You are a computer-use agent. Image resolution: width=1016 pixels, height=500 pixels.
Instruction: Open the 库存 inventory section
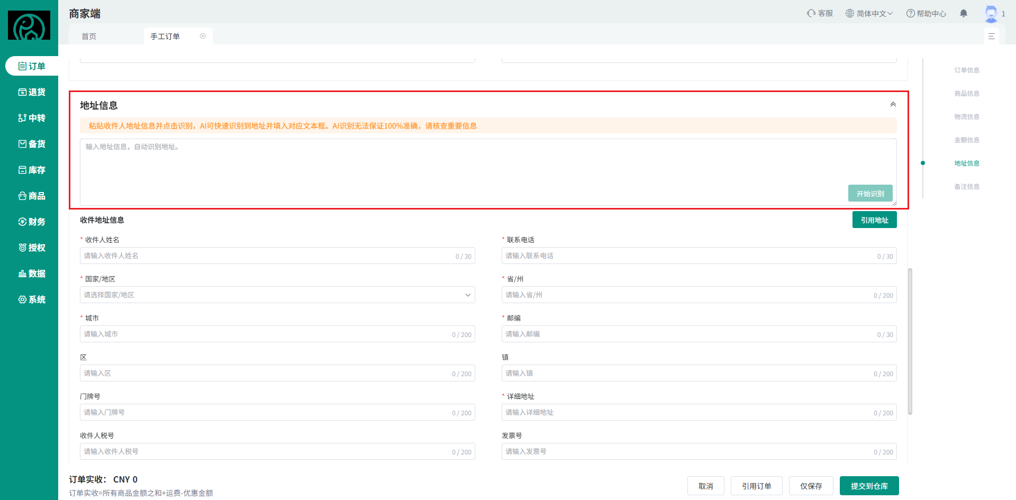32,170
